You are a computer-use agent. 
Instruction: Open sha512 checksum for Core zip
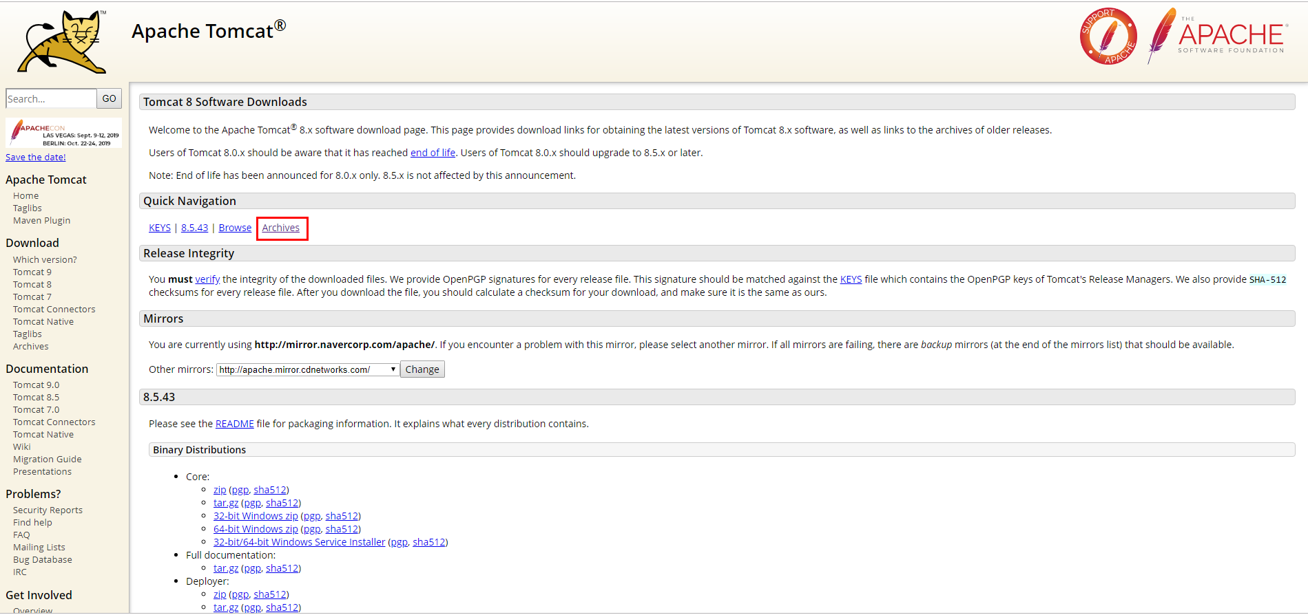(270, 490)
